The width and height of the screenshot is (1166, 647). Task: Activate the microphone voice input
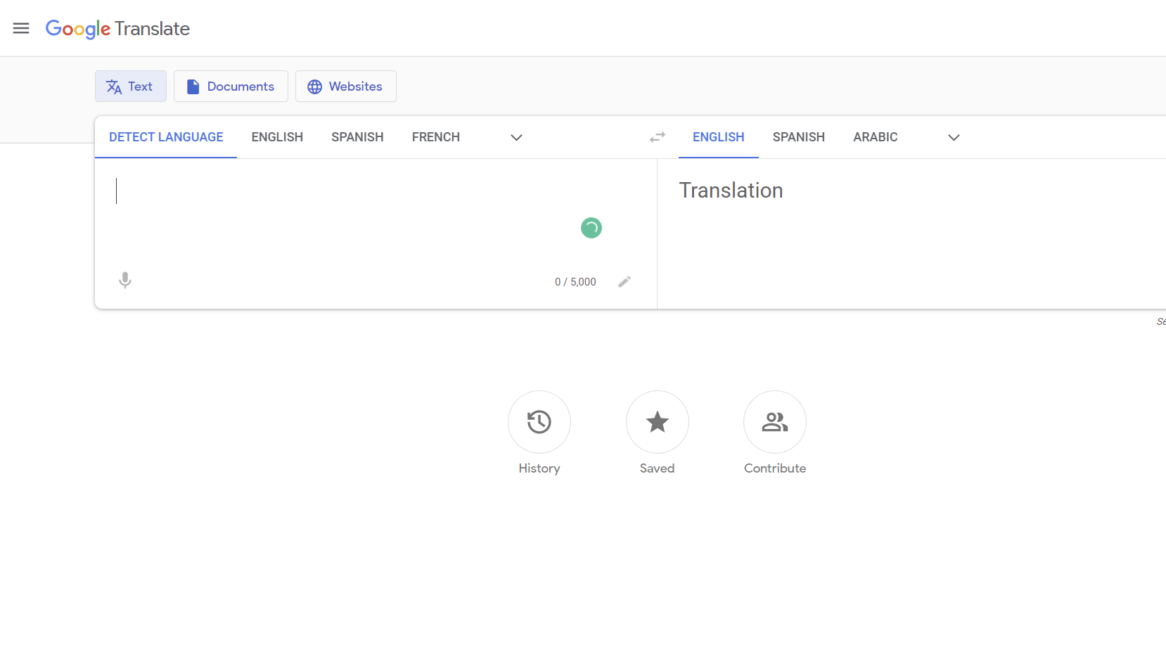(124, 280)
